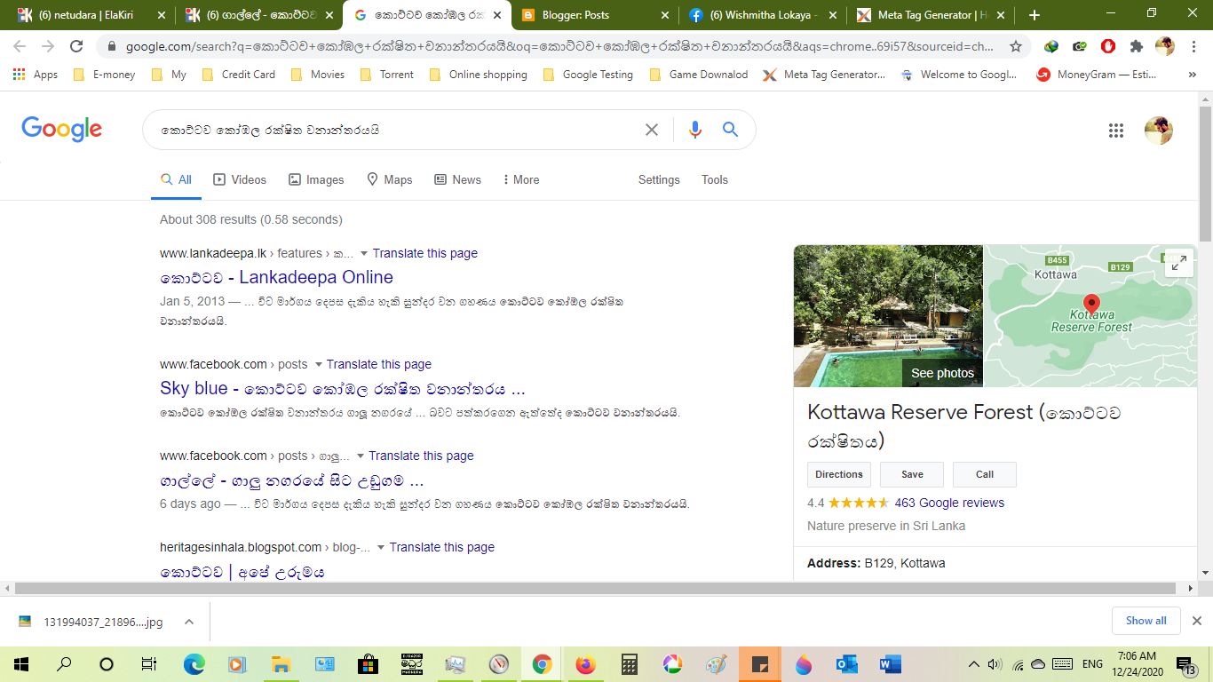Show Videos search results

tap(240, 179)
